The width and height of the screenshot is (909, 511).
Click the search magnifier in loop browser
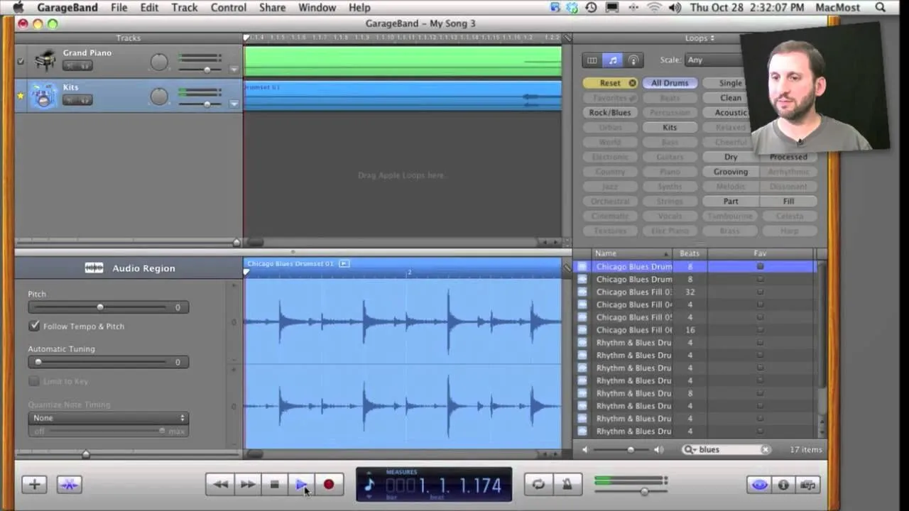click(x=689, y=449)
